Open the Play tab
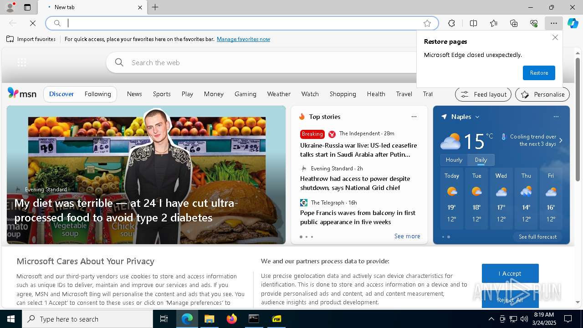Image resolution: width=583 pixels, height=328 pixels. pos(187,94)
